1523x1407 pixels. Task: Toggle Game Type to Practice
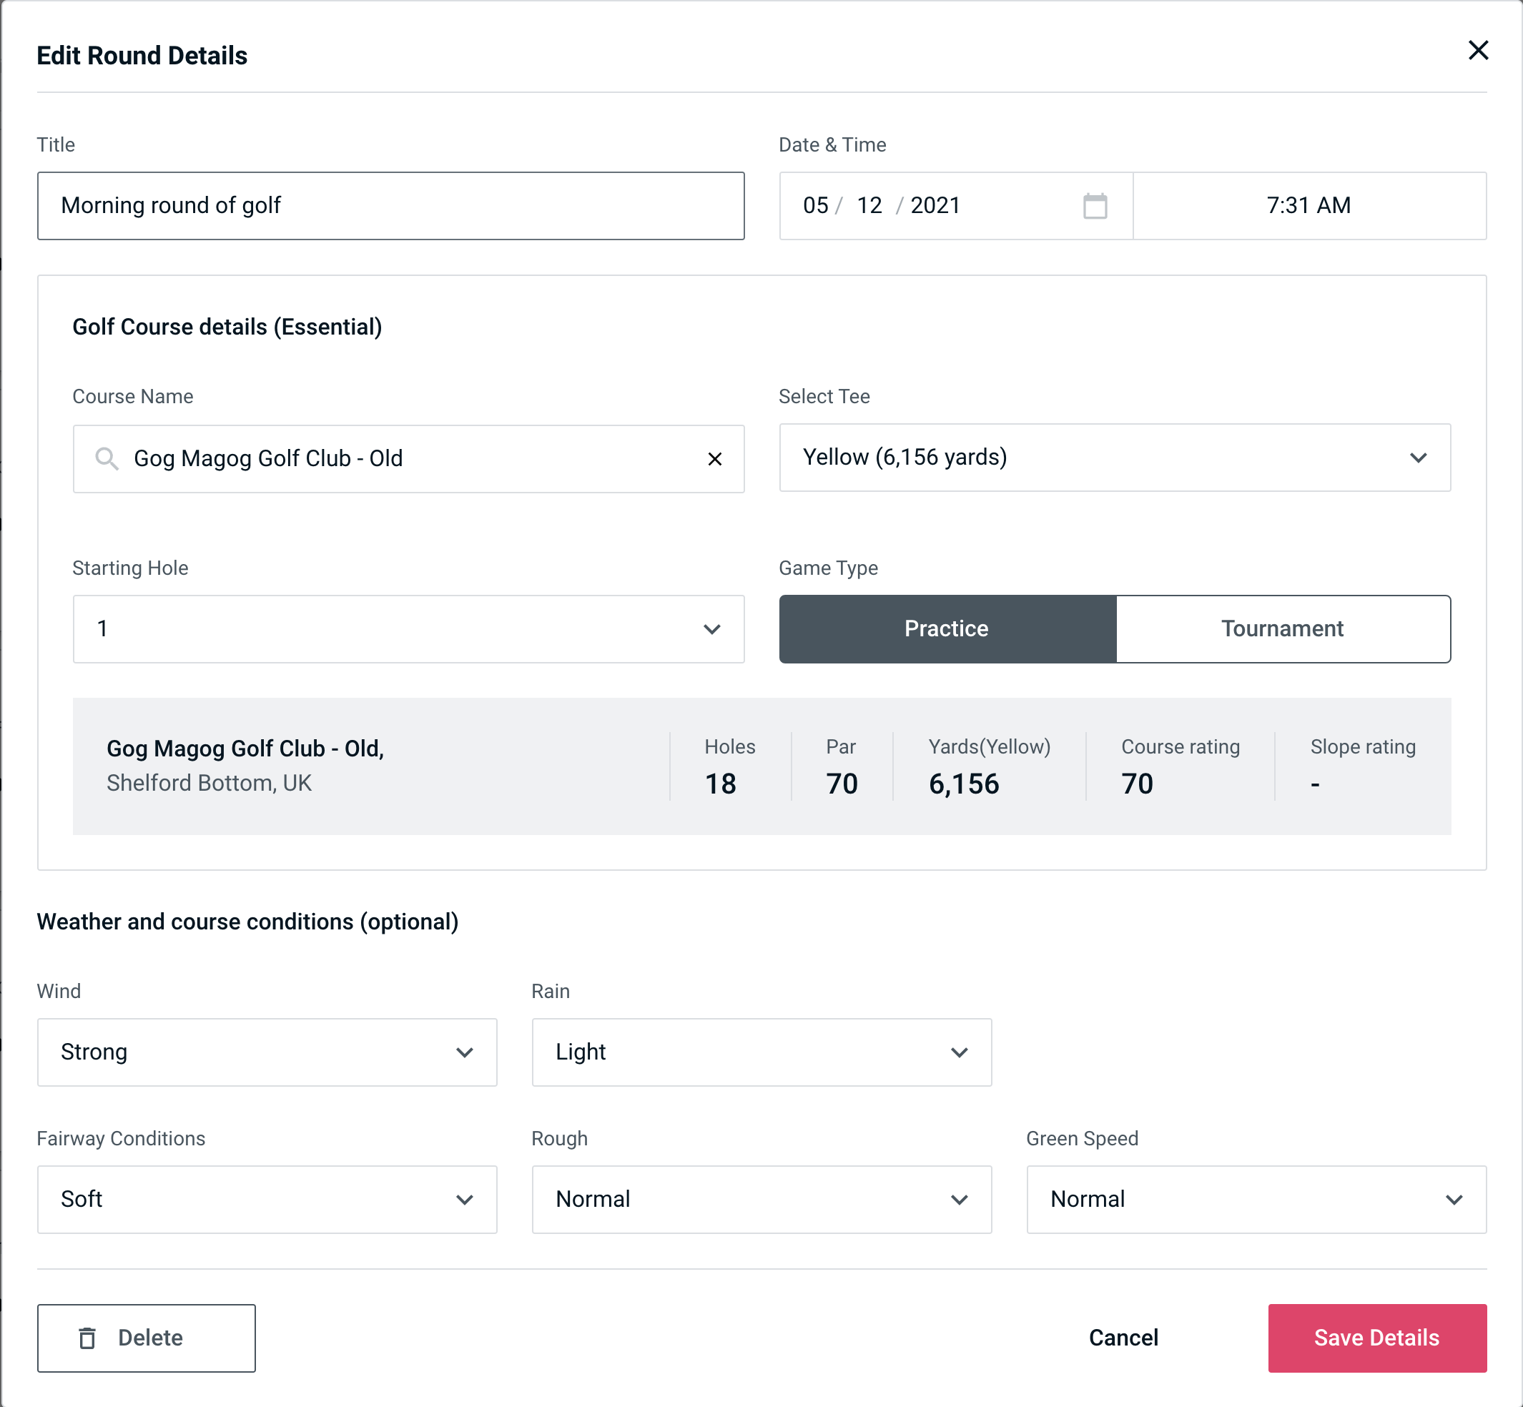click(947, 630)
